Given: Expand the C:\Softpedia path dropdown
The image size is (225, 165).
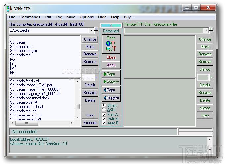Looking at the screenshot, I should tap(91, 31).
